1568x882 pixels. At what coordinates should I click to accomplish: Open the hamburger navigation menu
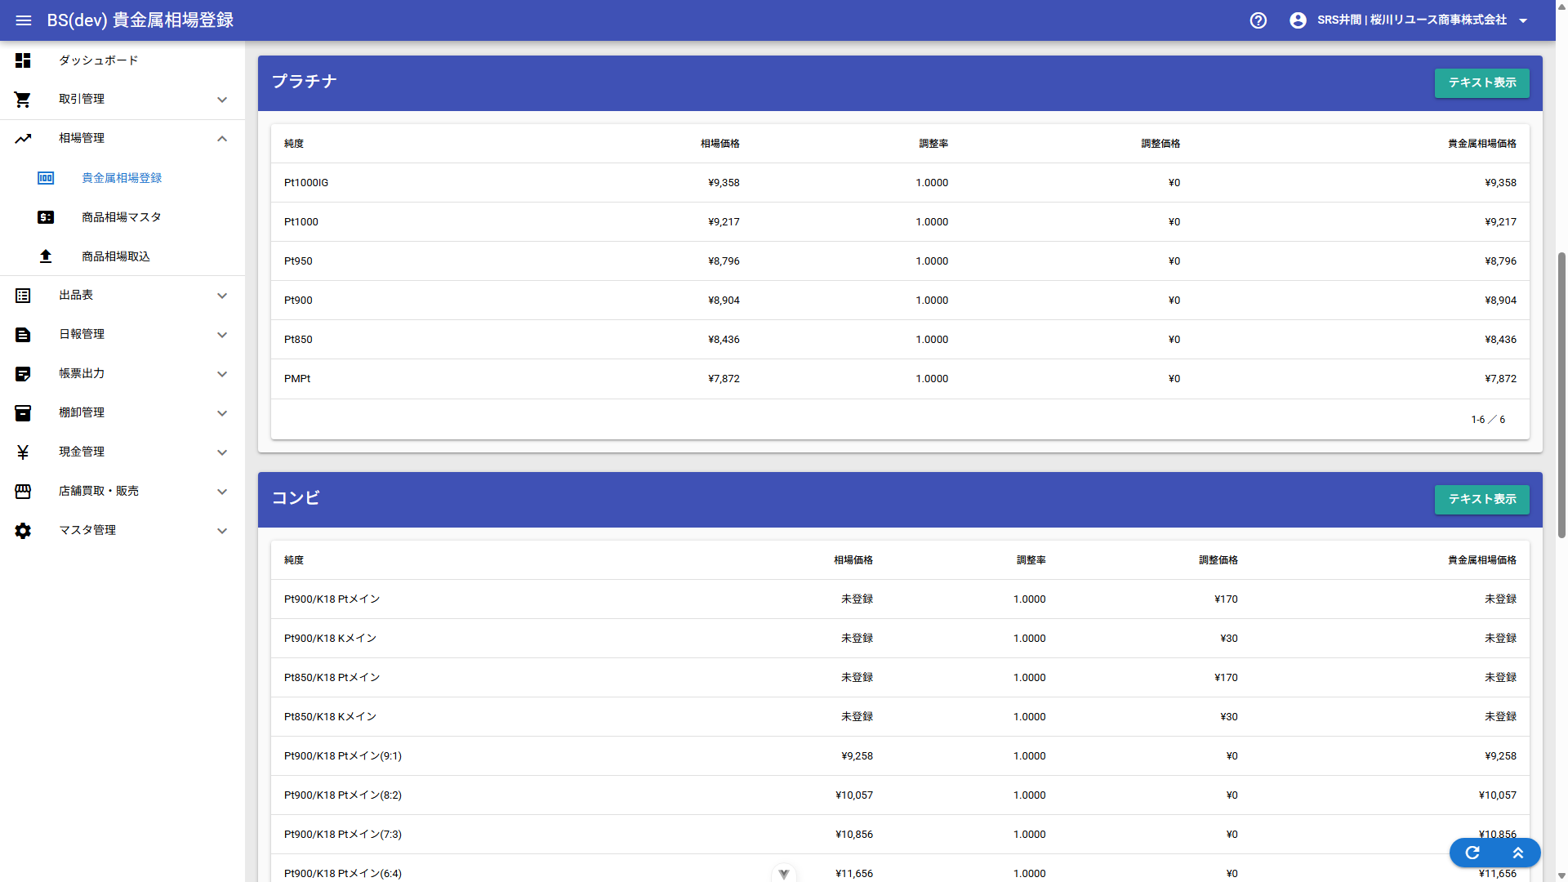coord(23,20)
